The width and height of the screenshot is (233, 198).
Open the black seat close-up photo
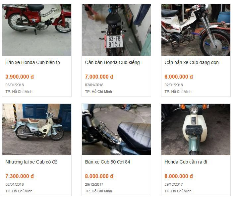[116, 129]
